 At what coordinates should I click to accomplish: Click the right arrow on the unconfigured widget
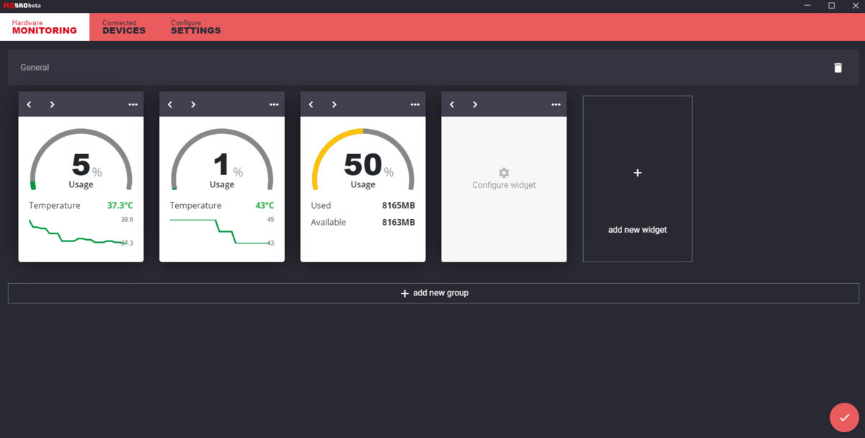pyautogui.click(x=474, y=104)
